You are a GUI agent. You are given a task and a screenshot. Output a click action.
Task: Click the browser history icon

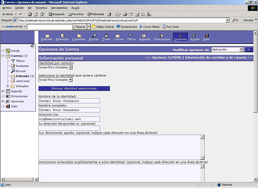(x=109, y=14)
